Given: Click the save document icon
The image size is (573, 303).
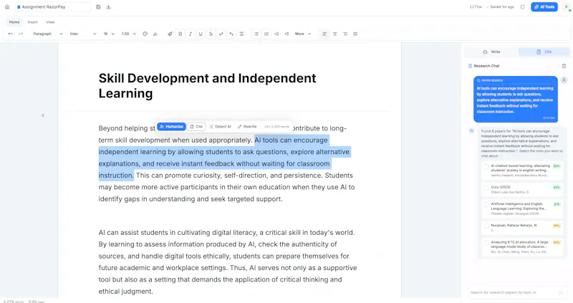Looking at the screenshot, I should pyautogui.click(x=98, y=7).
